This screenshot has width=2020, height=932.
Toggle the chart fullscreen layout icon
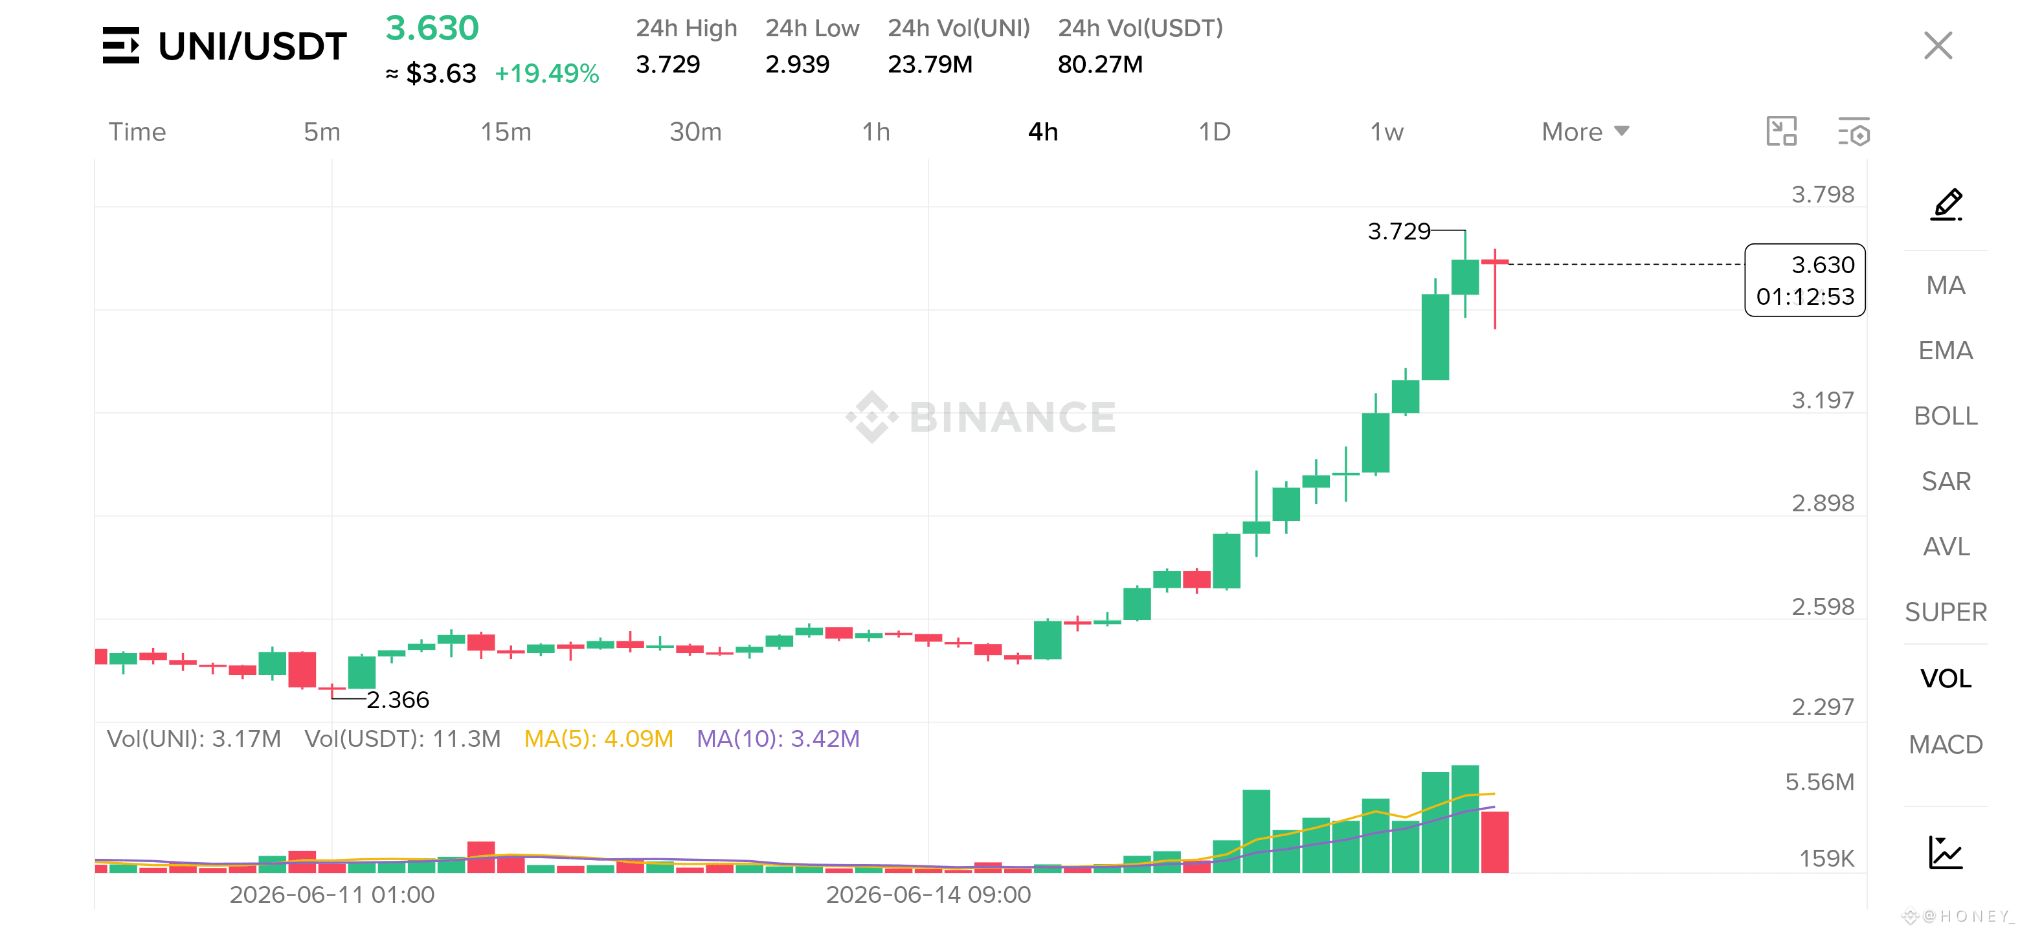tap(1781, 131)
